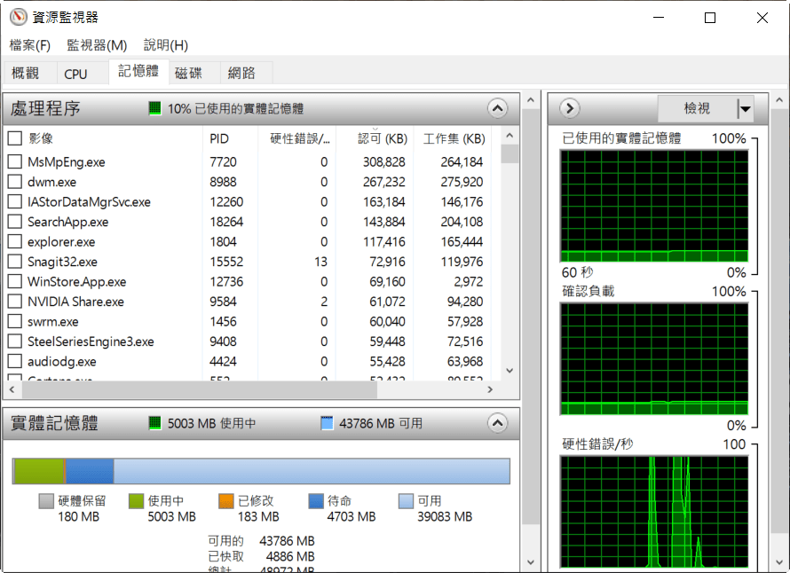Click the 檢視 button

coord(697,108)
